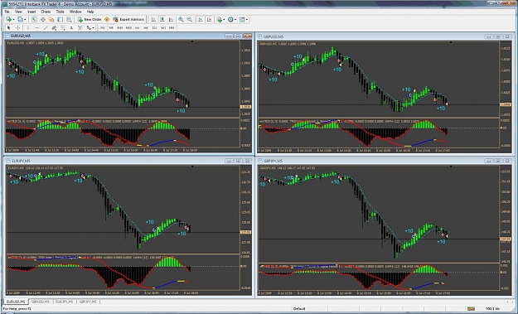
Task: Switch chart to Candlesticks mode
Action: coord(162,20)
